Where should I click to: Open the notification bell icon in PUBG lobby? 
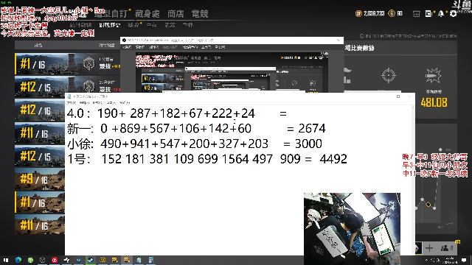pos(441,13)
